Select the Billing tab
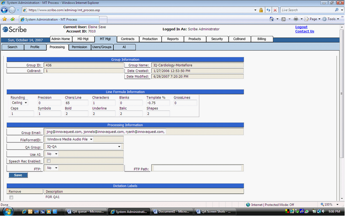 [262, 39]
